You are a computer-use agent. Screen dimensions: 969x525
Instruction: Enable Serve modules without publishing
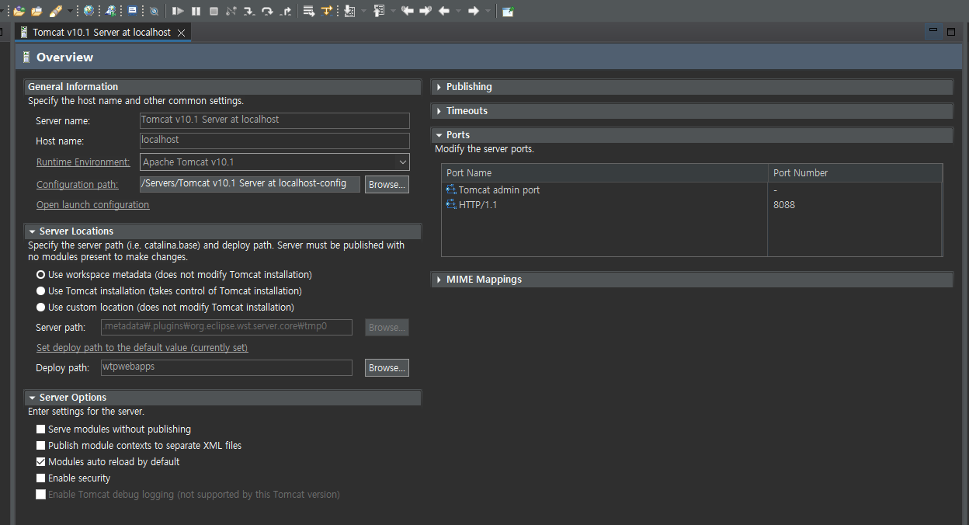[41, 429]
